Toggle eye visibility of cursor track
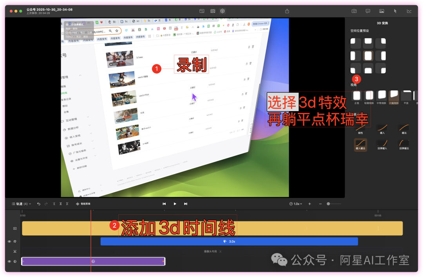 tap(9, 241)
